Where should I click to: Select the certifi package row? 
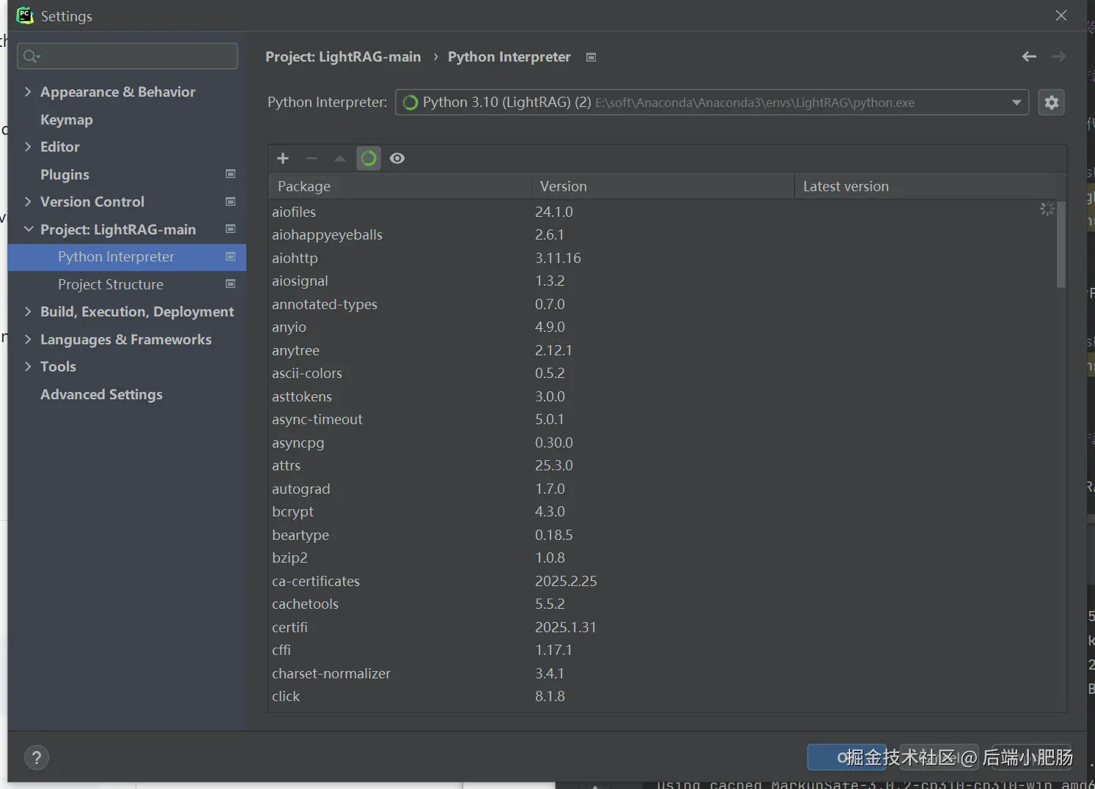663,627
